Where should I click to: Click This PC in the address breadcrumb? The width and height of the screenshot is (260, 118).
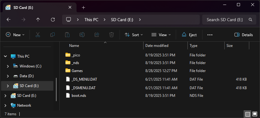click(x=91, y=20)
